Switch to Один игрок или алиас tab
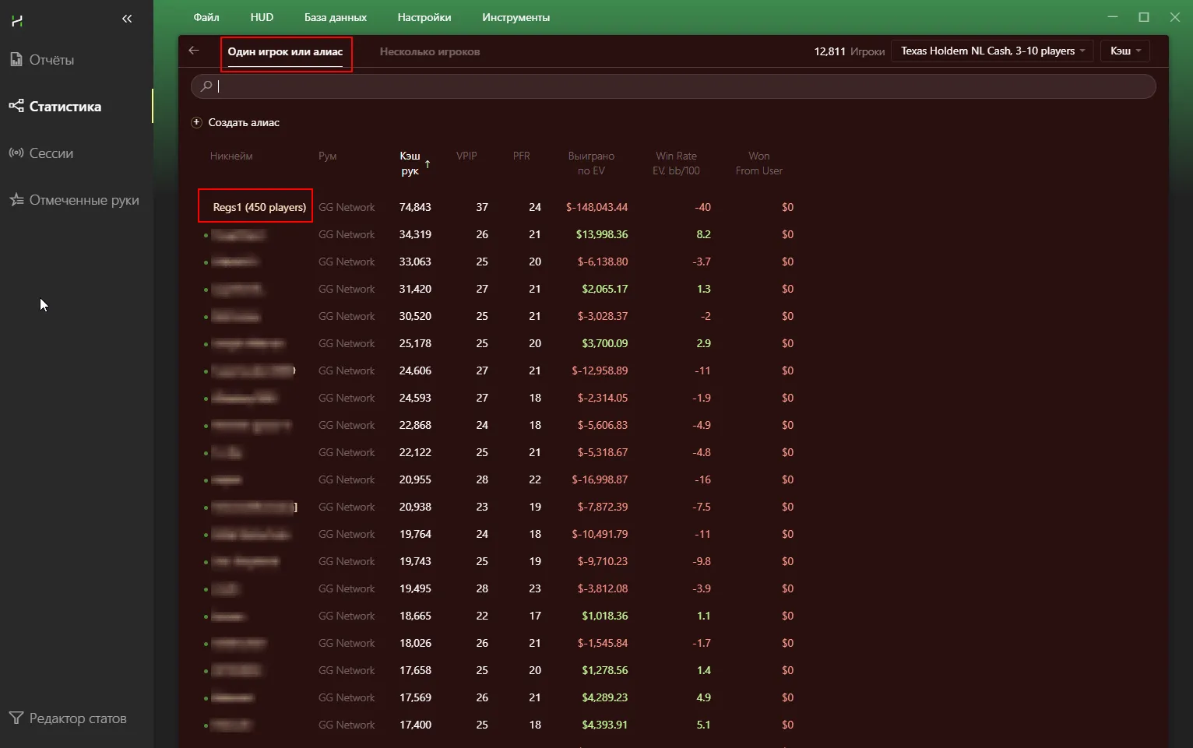The image size is (1193, 748). pyautogui.click(x=285, y=52)
